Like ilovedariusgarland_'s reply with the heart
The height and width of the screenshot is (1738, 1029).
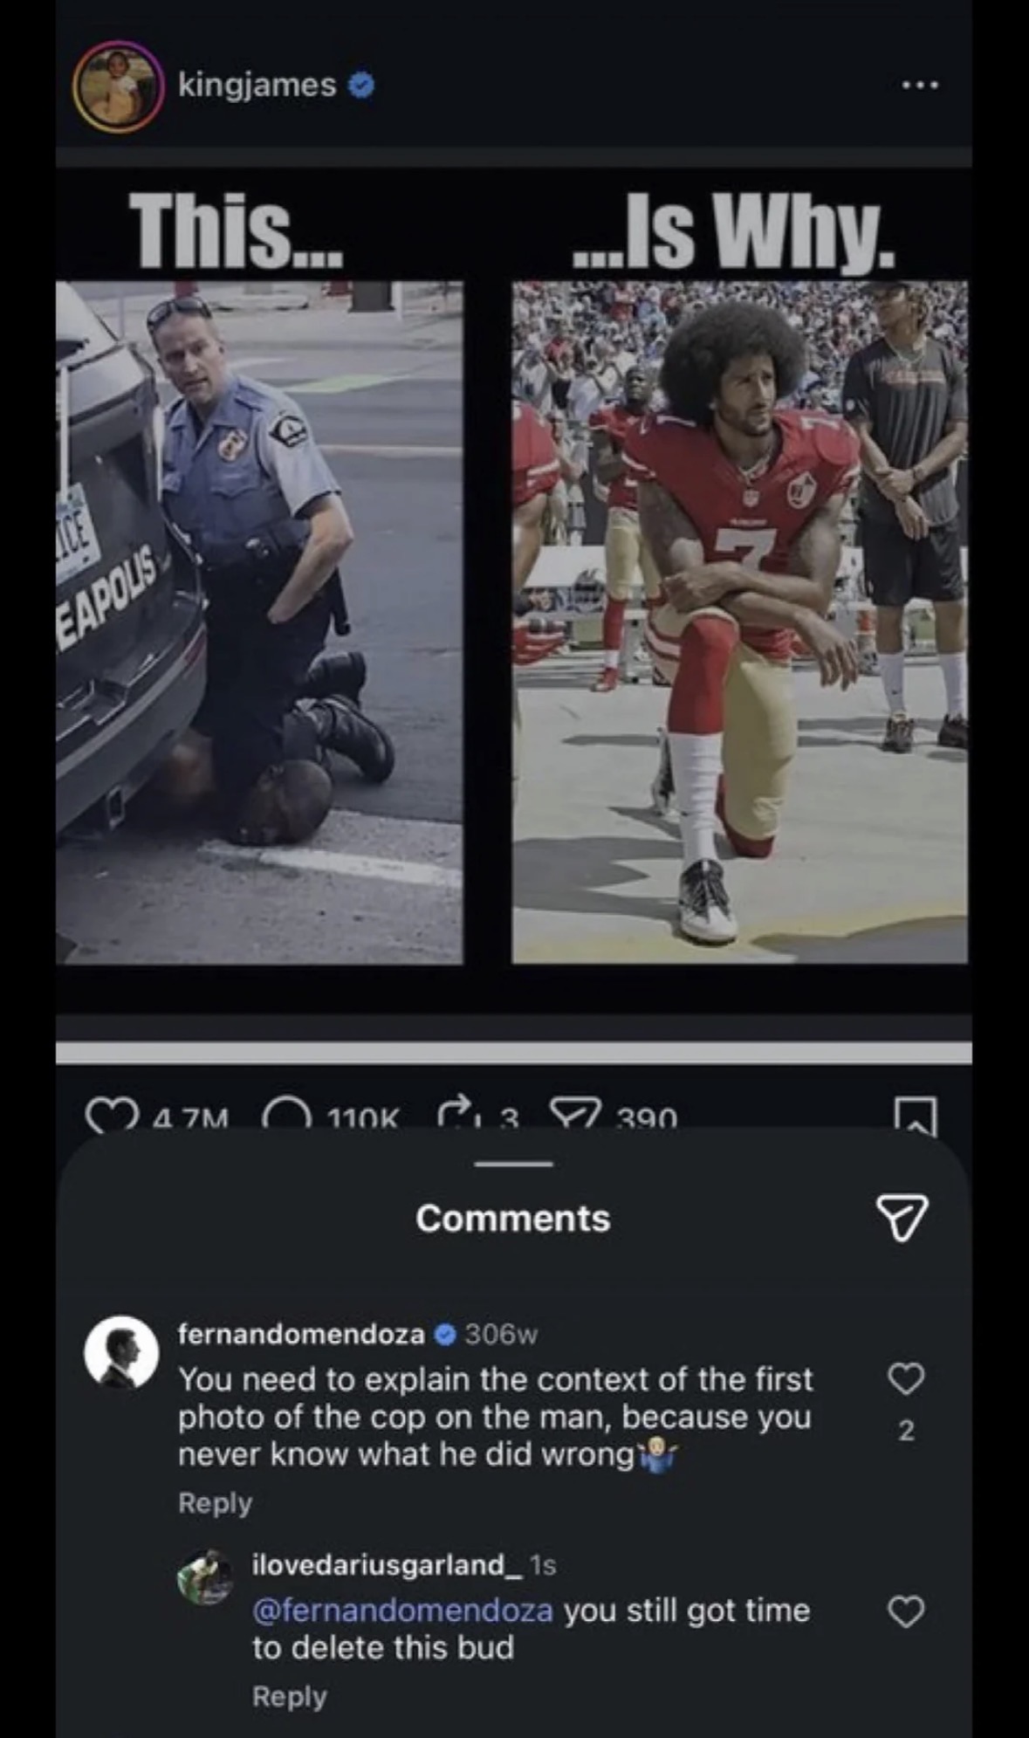(x=906, y=1611)
